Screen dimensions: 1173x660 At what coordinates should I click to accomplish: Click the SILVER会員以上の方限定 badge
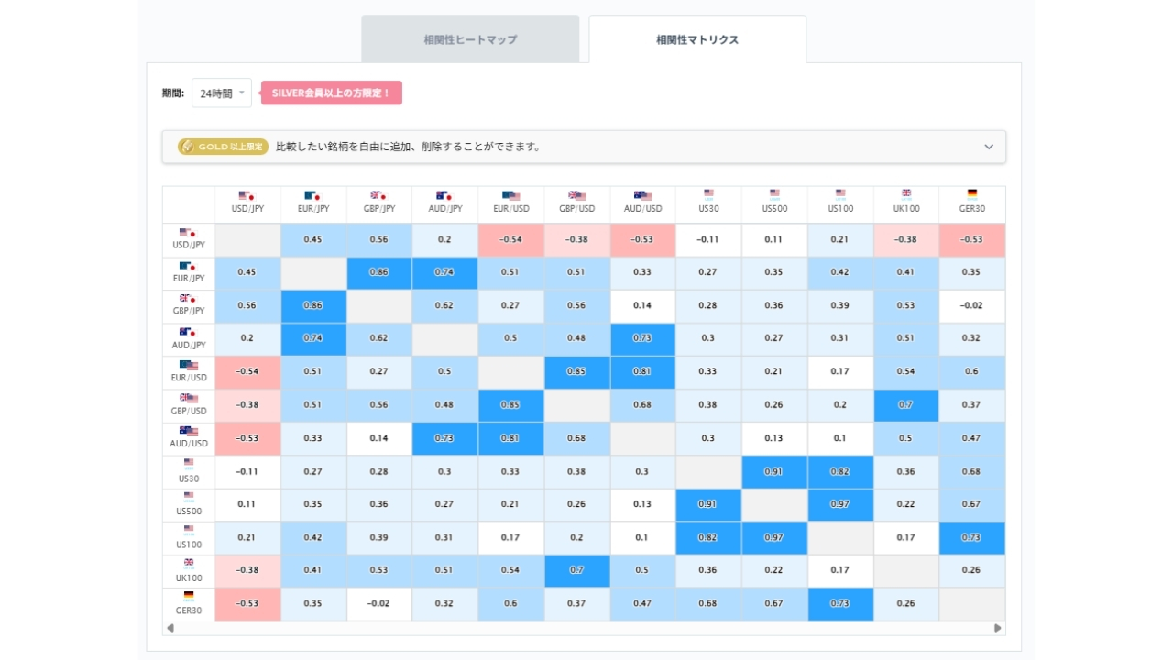331,93
